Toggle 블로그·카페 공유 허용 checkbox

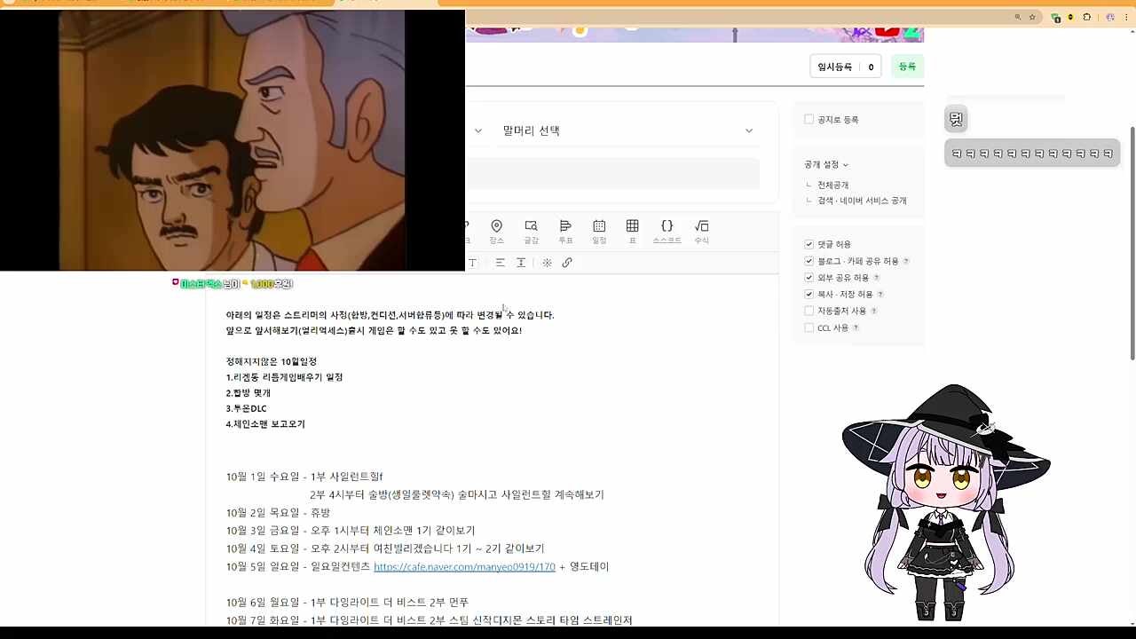pos(809,261)
